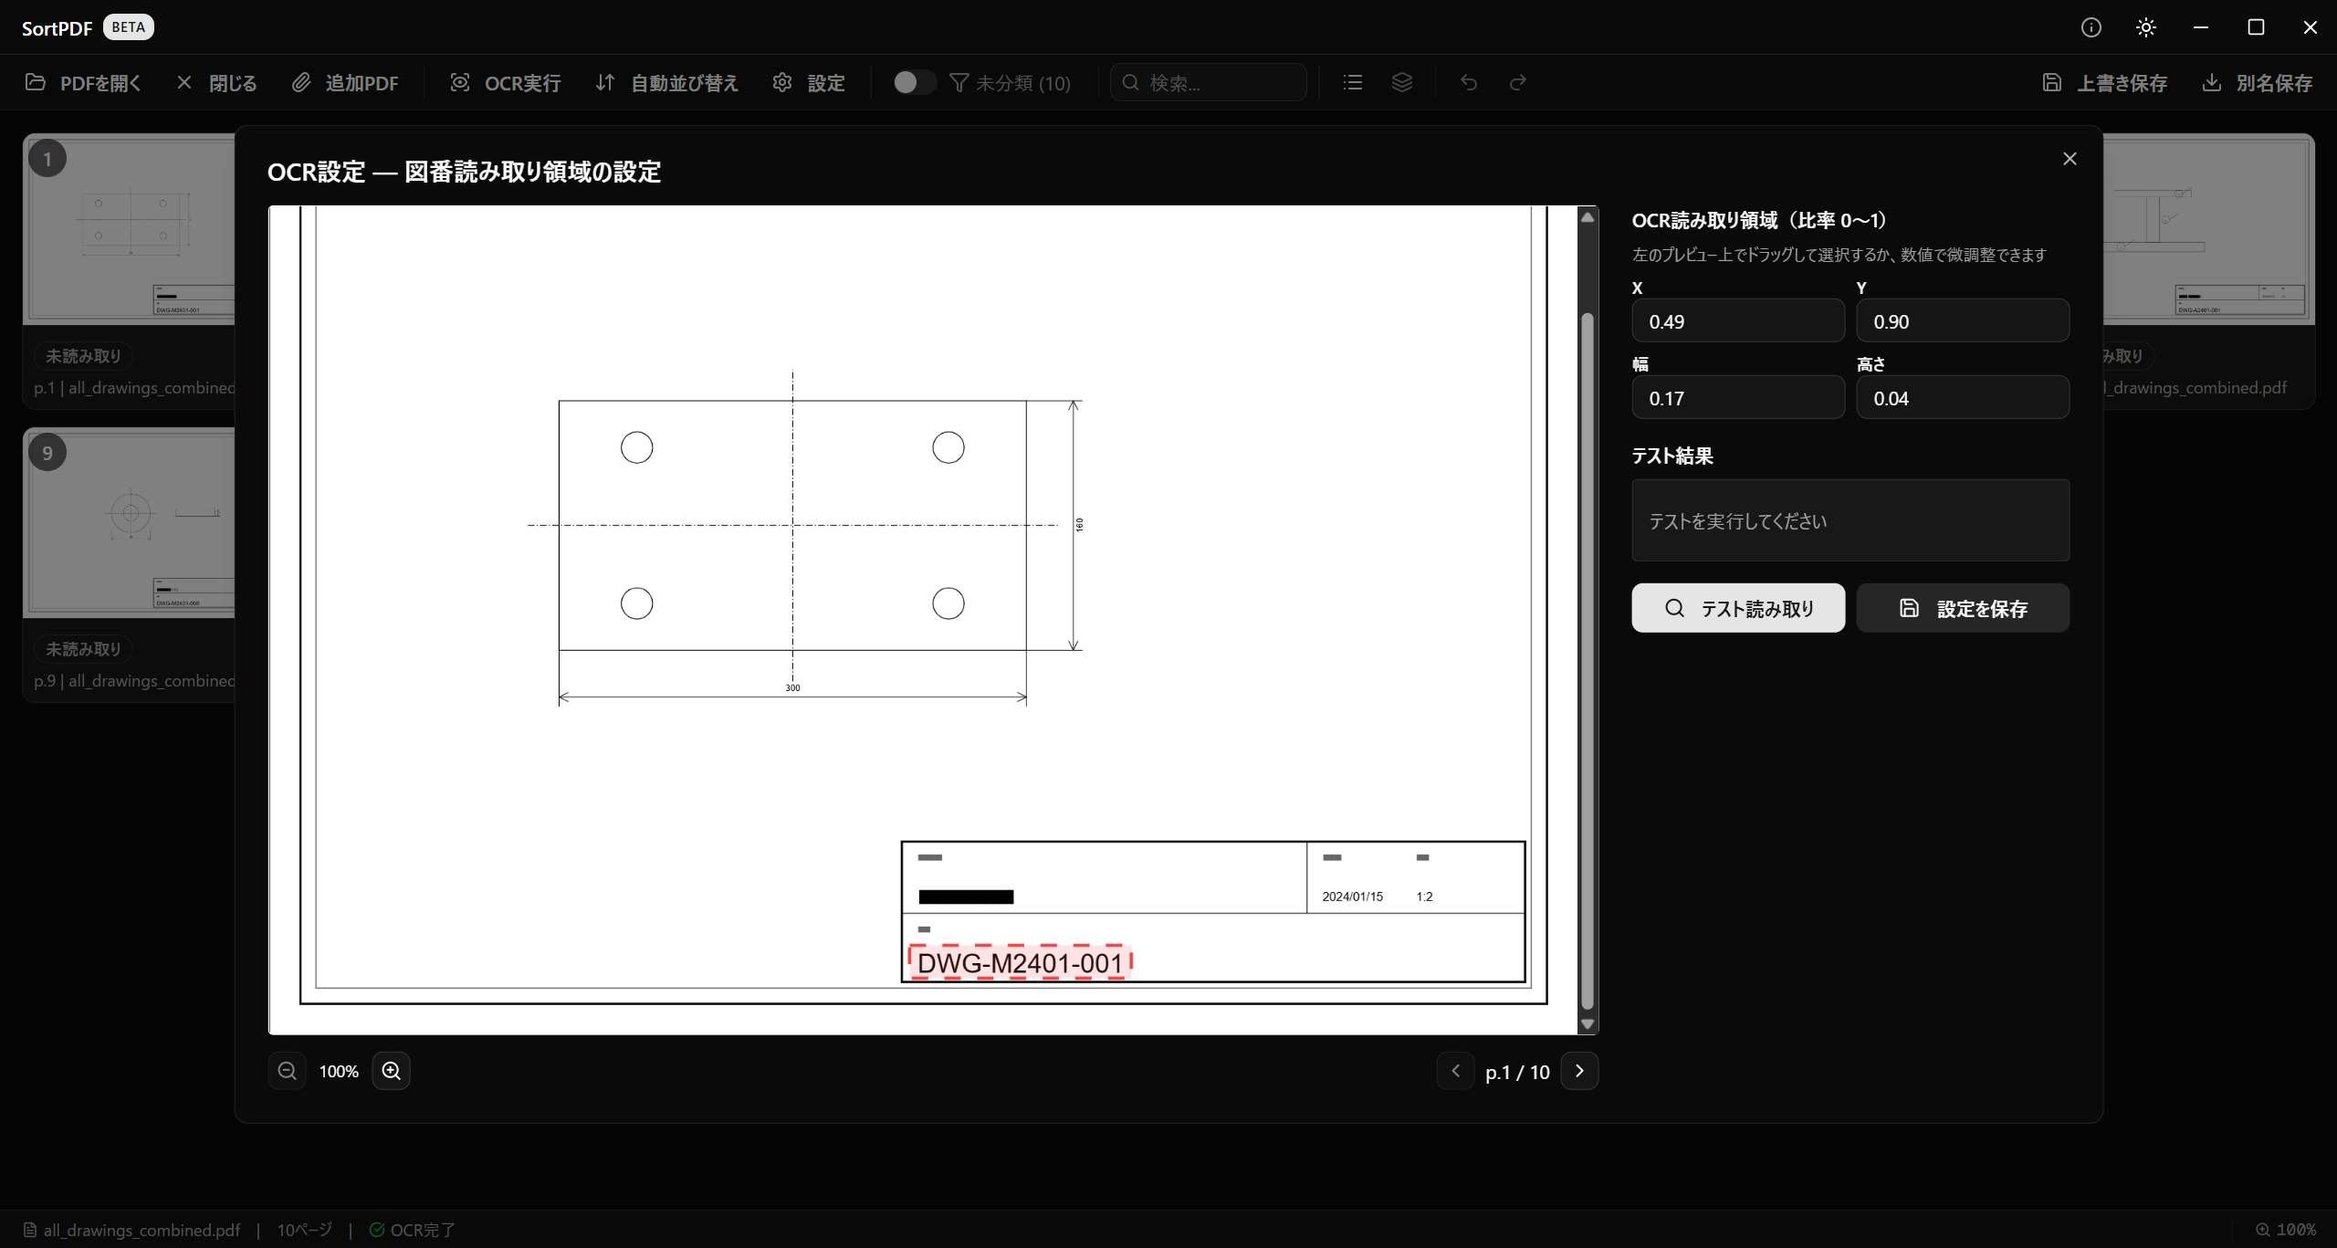Viewport: 2337px width, 1248px height.
Task: Toggle the unclassified filter switch
Action: point(914,83)
